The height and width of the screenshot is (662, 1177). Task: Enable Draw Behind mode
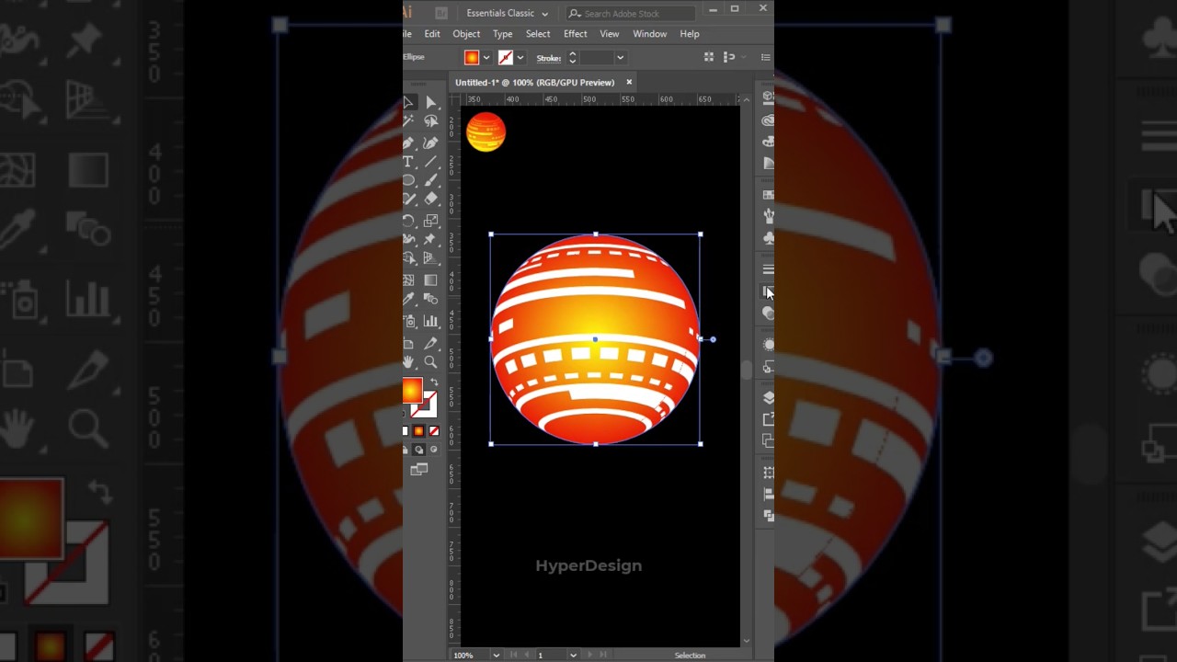click(419, 450)
